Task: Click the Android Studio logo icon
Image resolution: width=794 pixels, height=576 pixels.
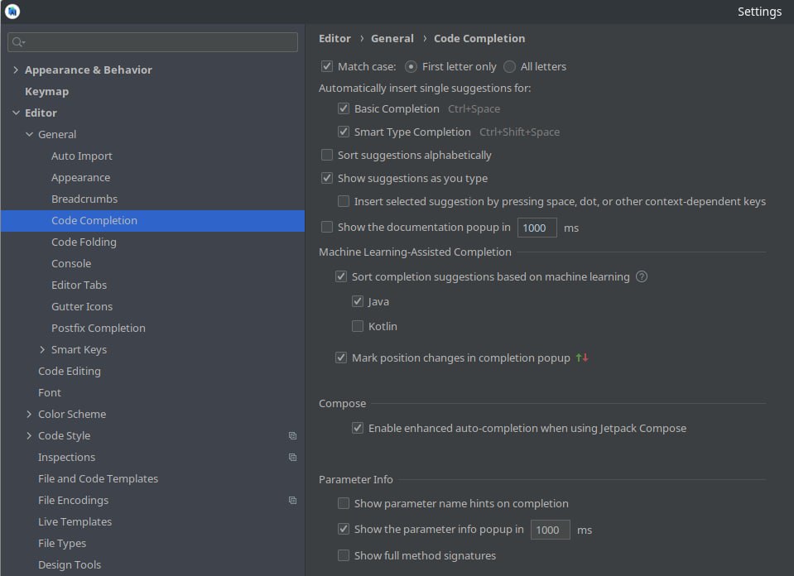Action: pos(12,11)
